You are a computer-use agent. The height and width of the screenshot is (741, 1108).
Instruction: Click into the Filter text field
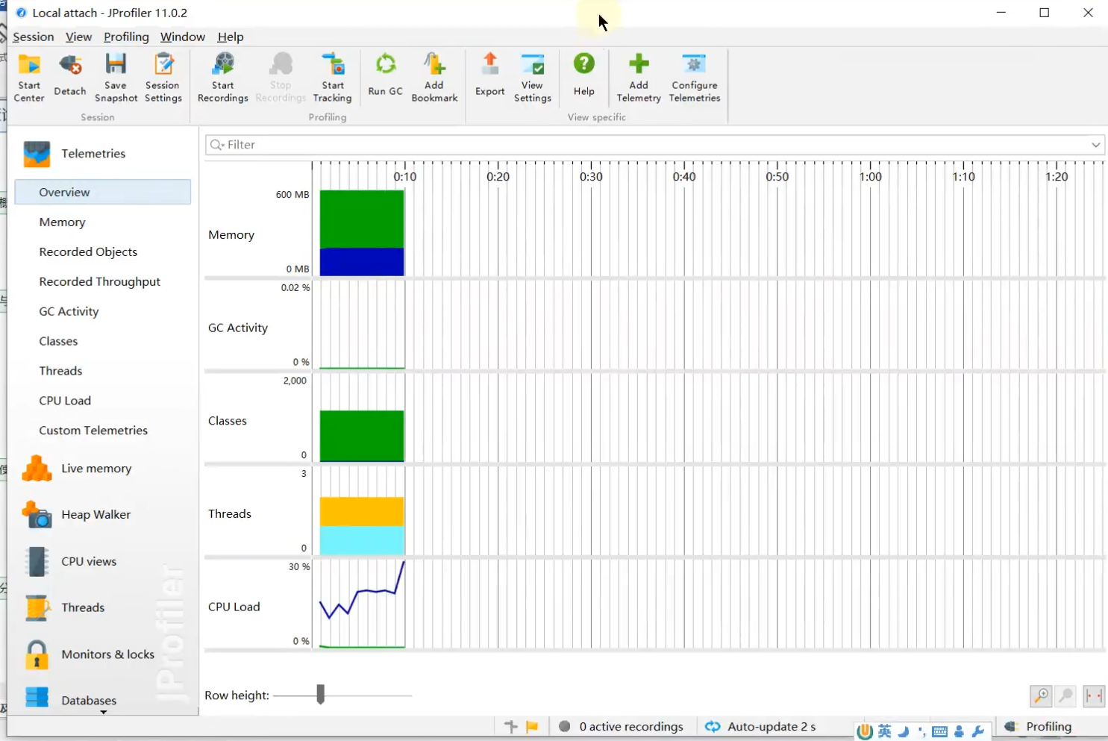pyautogui.click(x=655, y=145)
